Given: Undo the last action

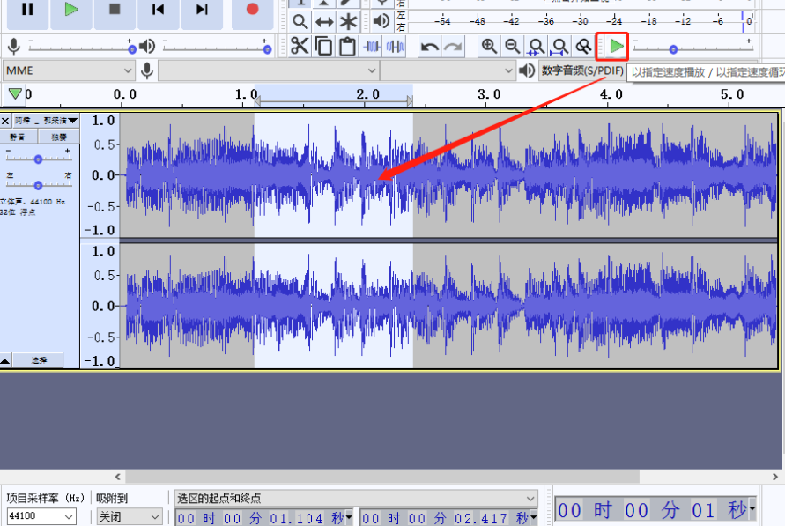Looking at the screenshot, I should 430,47.
